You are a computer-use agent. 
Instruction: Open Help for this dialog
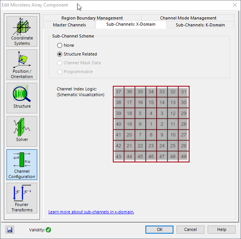point(221,229)
